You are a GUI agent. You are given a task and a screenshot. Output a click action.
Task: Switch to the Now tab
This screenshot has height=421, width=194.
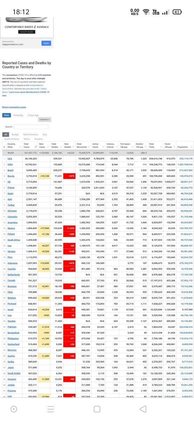click(x=6, y=115)
